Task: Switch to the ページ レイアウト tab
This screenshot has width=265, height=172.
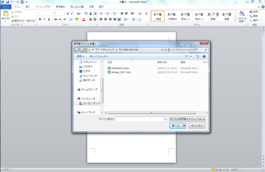Action: 43,7
